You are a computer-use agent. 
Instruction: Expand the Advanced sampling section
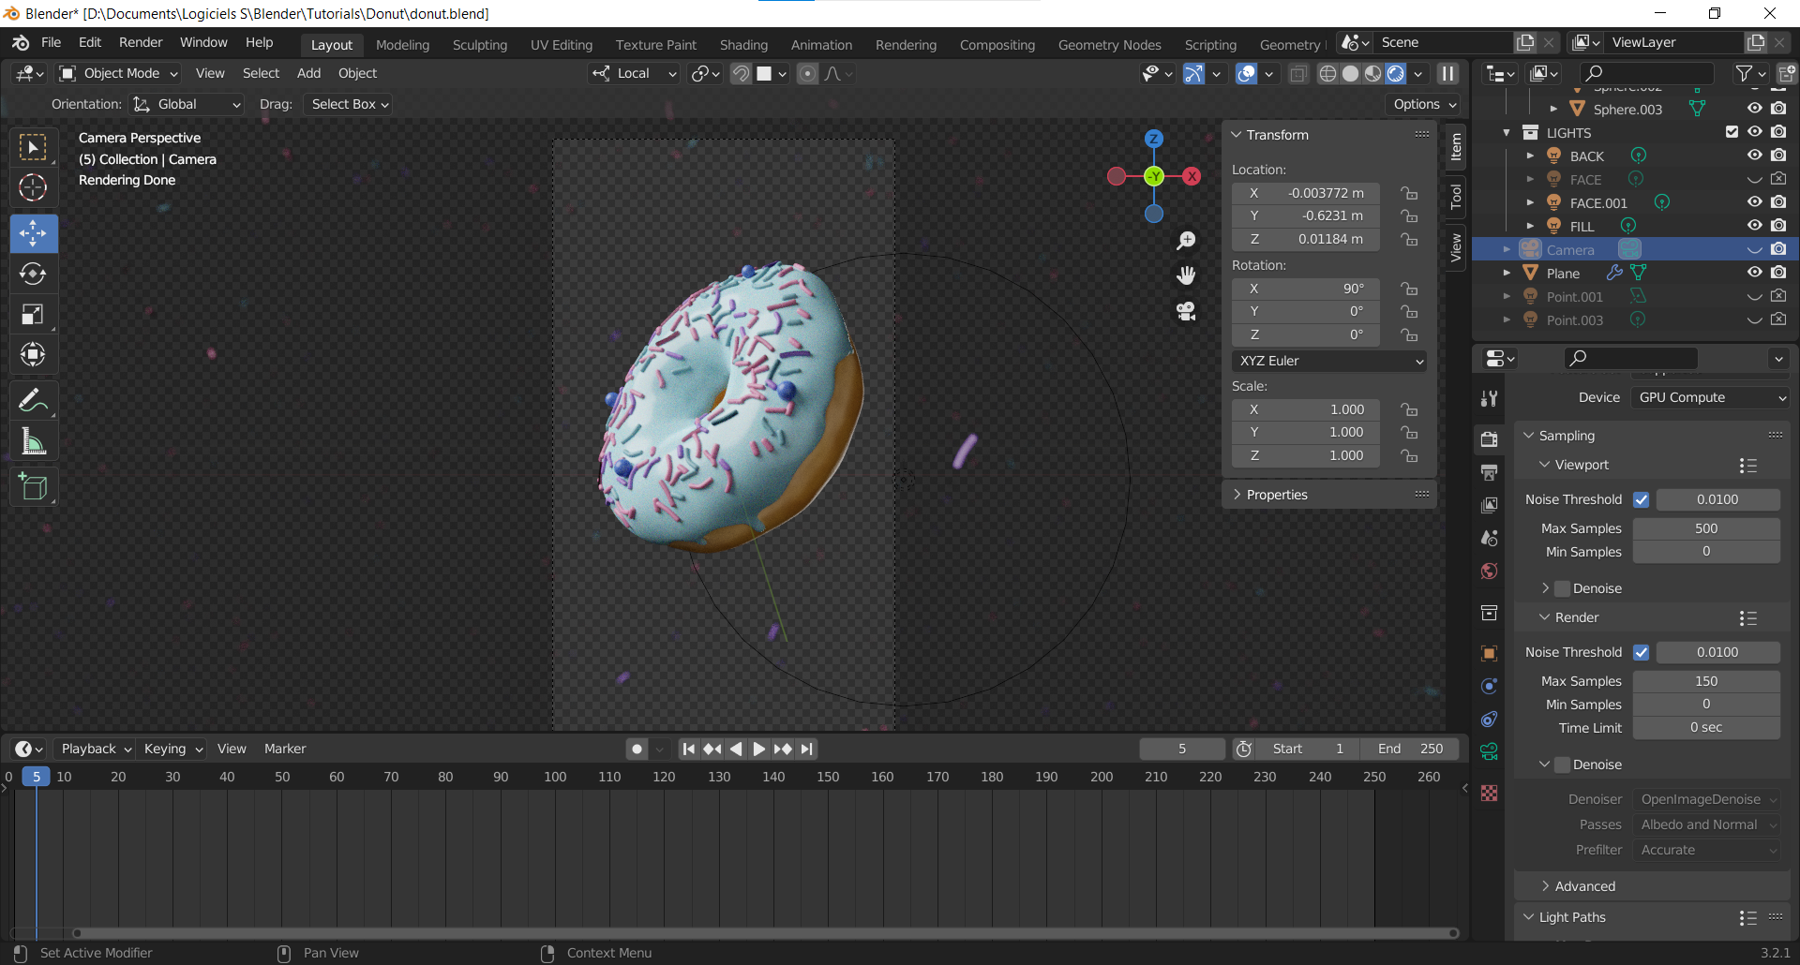click(1584, 886)
